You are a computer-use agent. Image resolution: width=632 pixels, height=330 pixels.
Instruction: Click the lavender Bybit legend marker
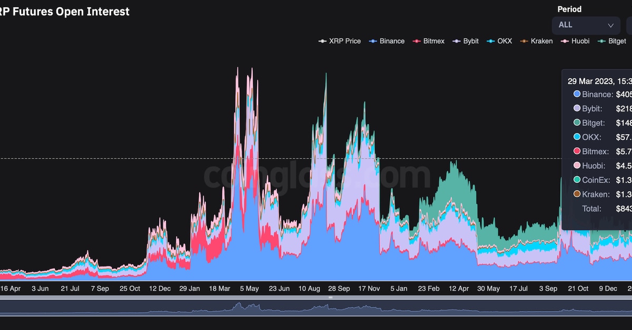tap(457, 41)
